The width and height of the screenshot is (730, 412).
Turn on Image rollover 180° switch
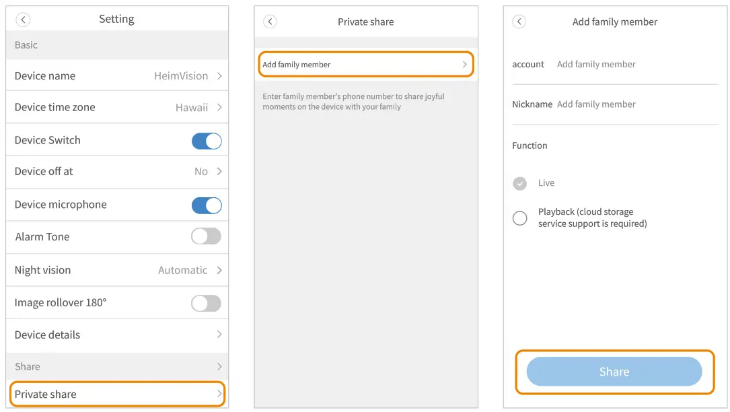(206, 303)
